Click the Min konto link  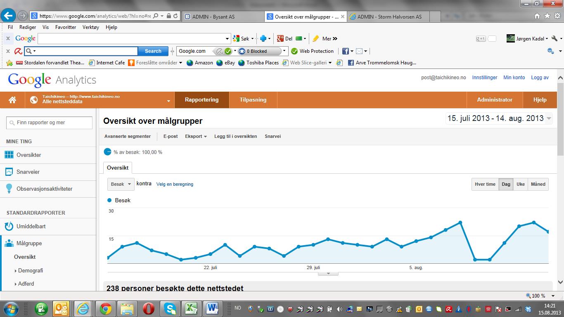point(514,78)
